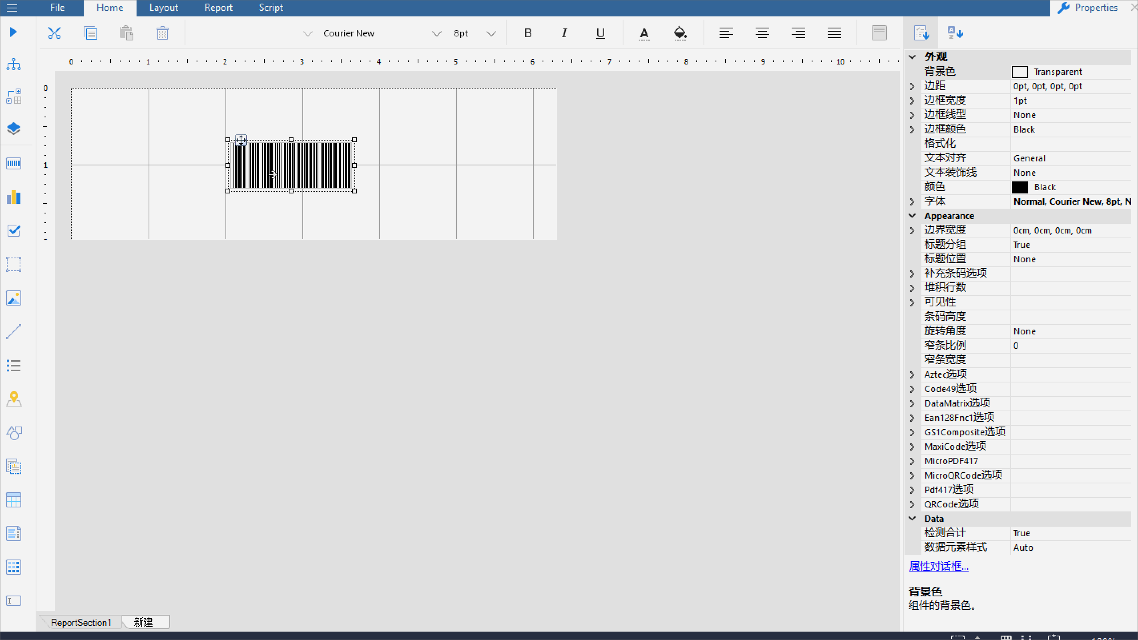The height and width of the screenshot is (640, 1138).
Task: Open the 8pt font size dropdown
Action: [491, 34]
